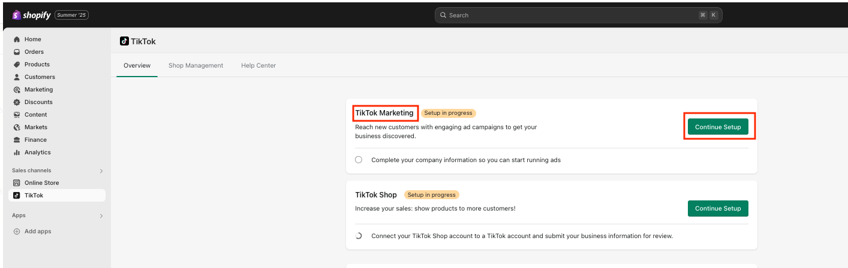Image resolution: width=848 pixels, height=268 pixels.
Task: Click the TikTok Marketing heading
Action: tap(384, 113)
